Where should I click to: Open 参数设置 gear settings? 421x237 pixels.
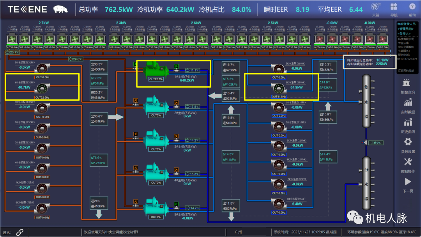pos(408,145)
